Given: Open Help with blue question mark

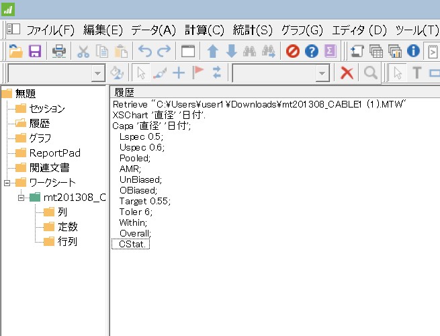Looking at the screenshot, I should point(312,51).
